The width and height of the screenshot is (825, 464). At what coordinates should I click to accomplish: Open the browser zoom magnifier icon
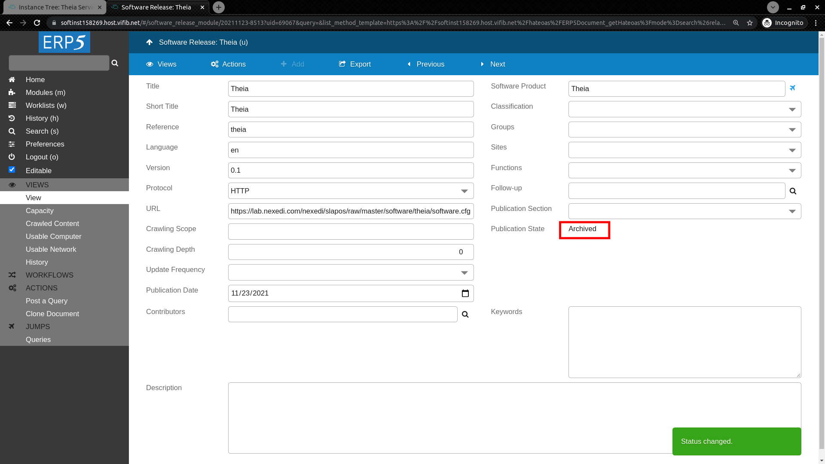pyautogui.click(x=736, y=23)
